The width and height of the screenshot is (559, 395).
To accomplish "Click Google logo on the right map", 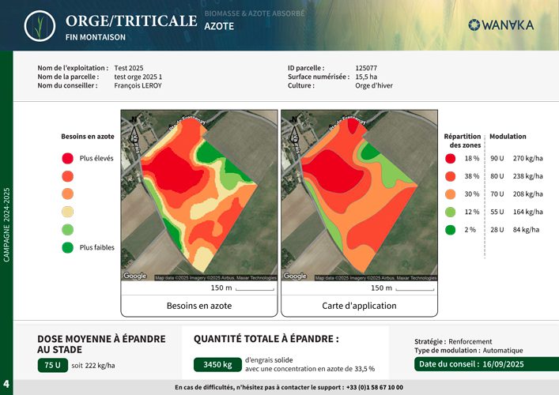I will tap(295, 276).
